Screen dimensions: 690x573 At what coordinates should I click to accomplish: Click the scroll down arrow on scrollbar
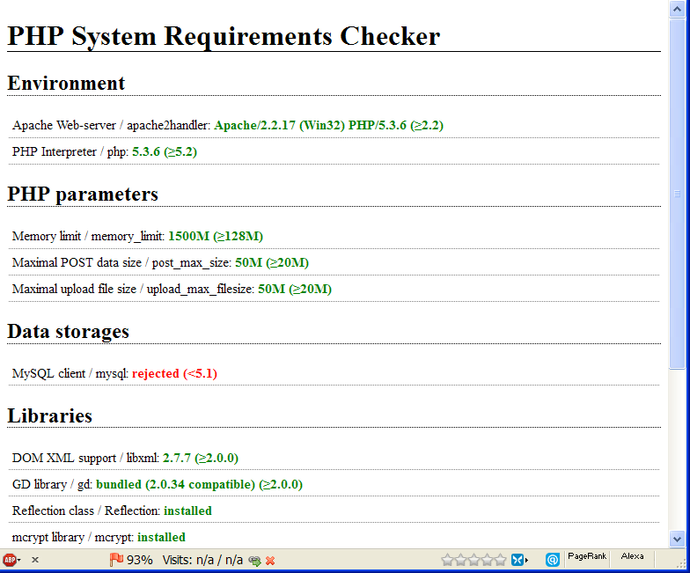click(x=678, y=539)
